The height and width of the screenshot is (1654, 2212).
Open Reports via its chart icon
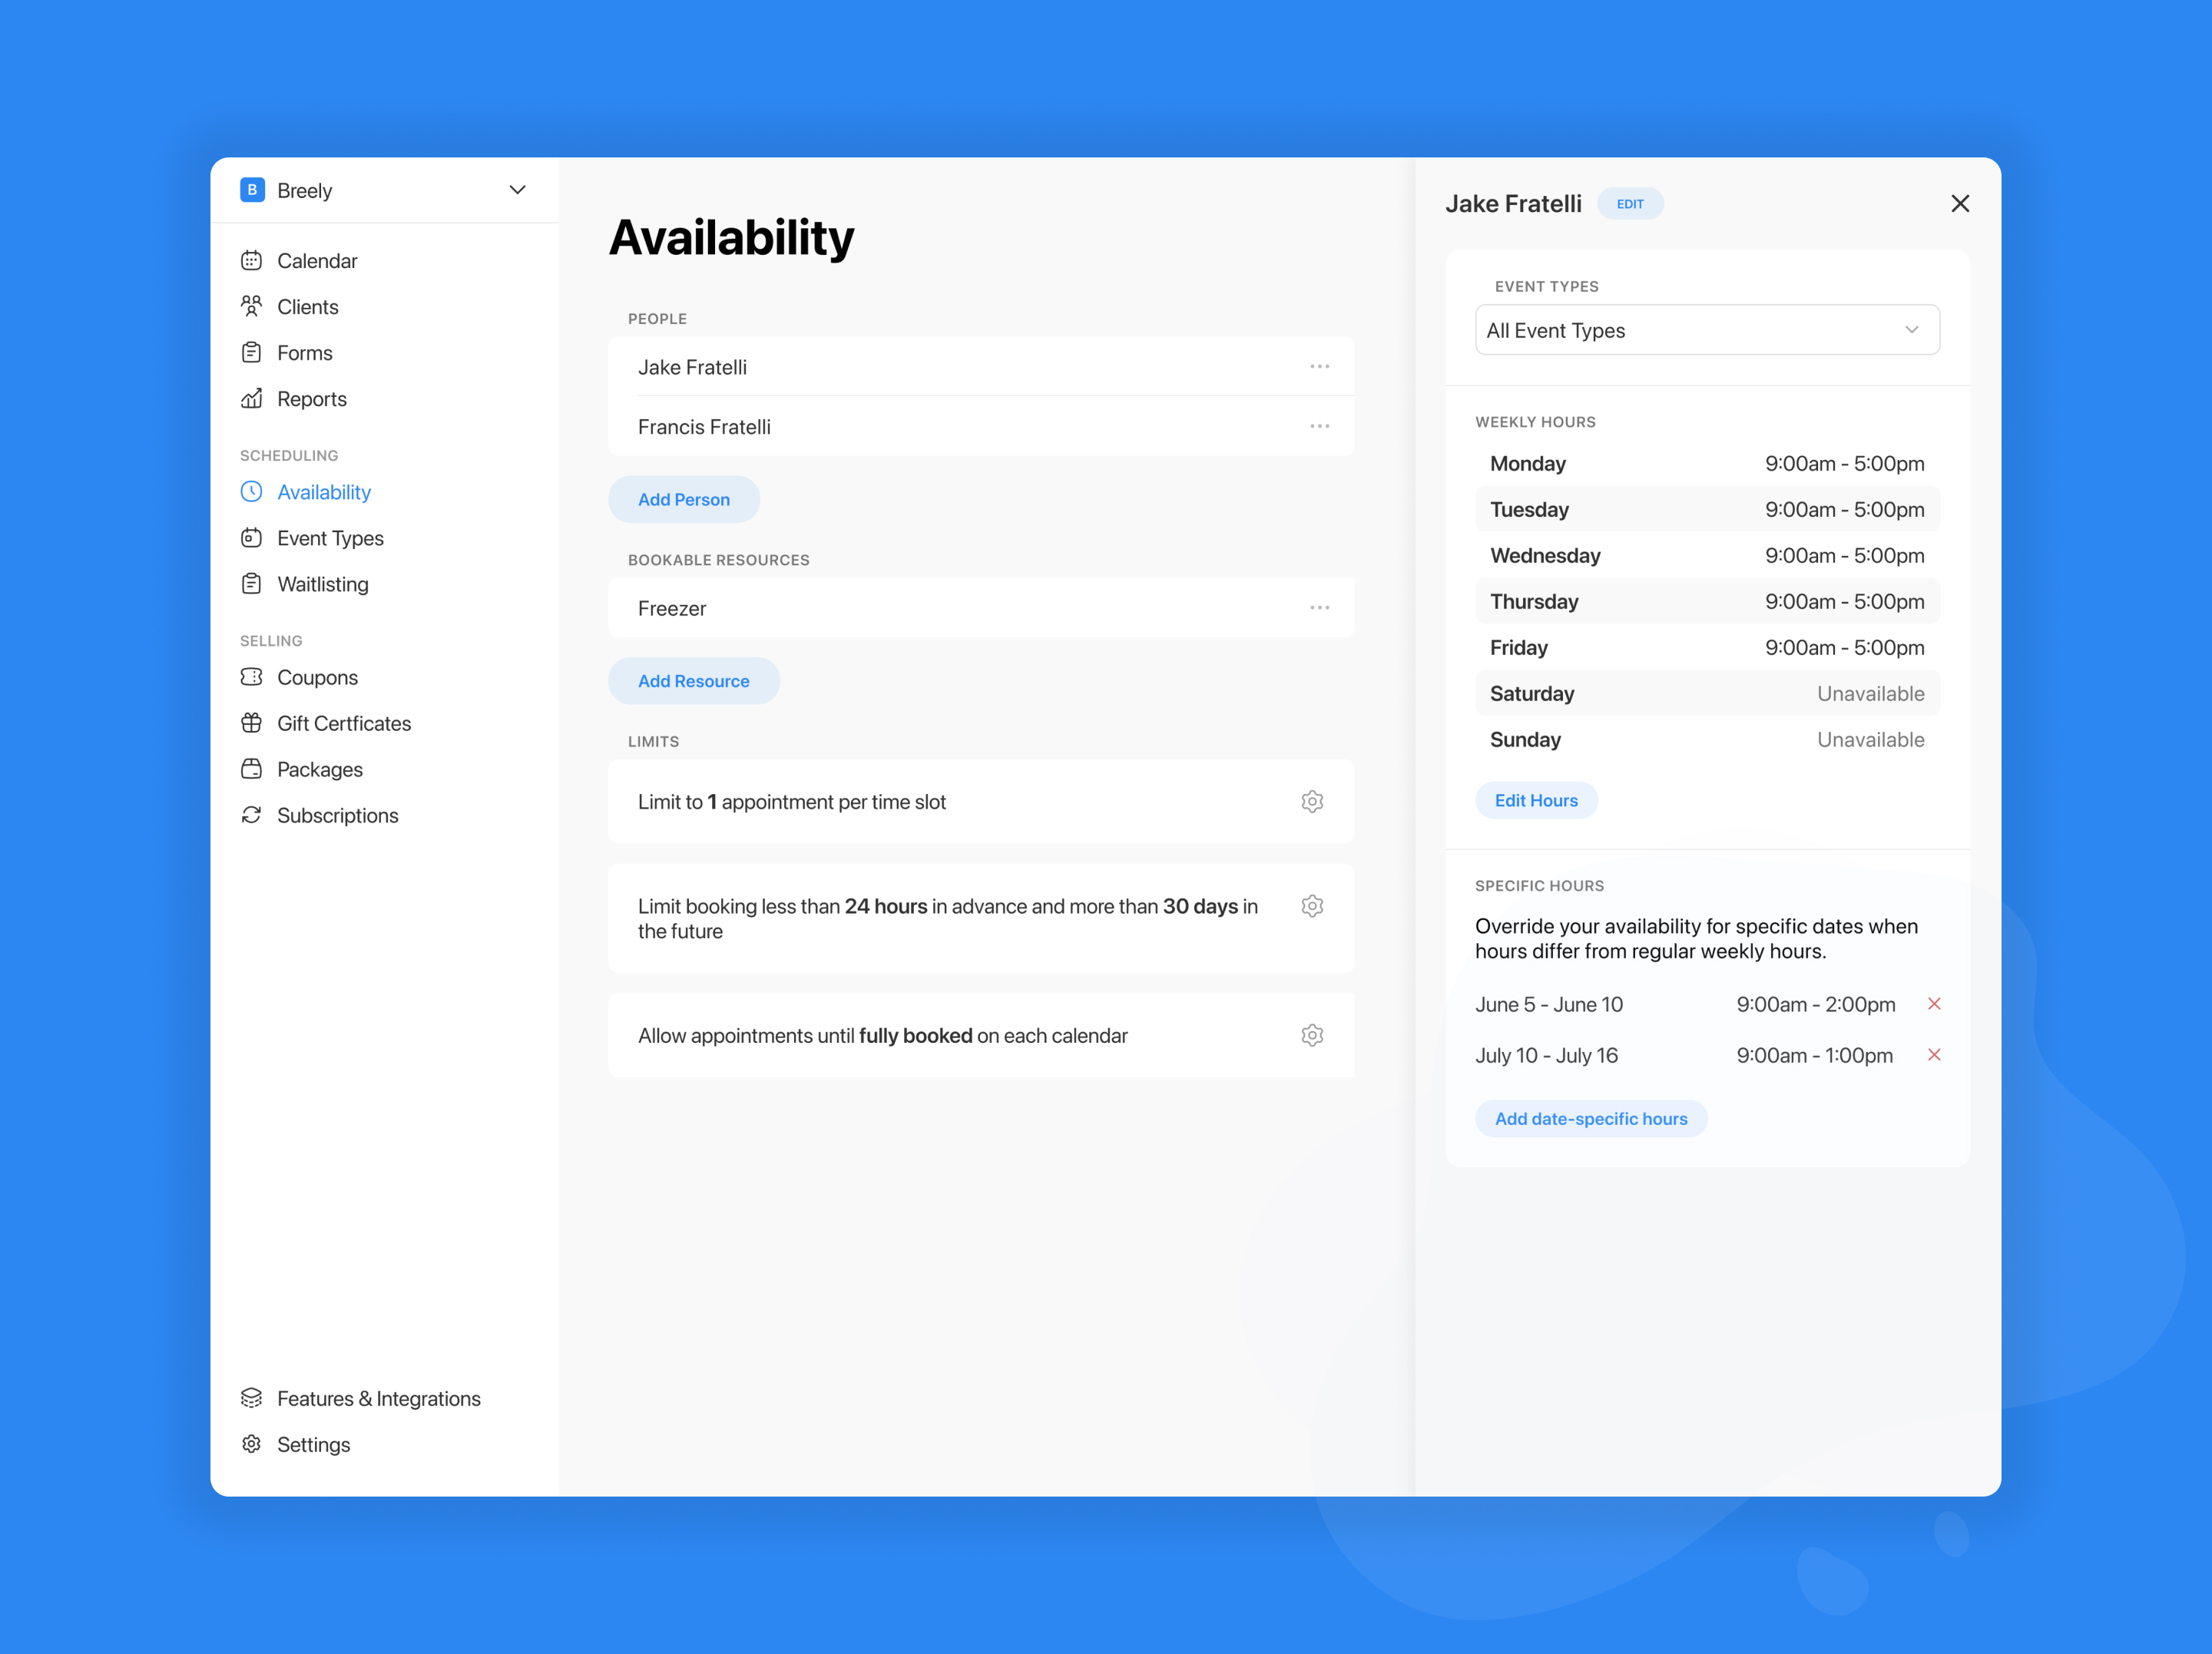click(252, 398)
